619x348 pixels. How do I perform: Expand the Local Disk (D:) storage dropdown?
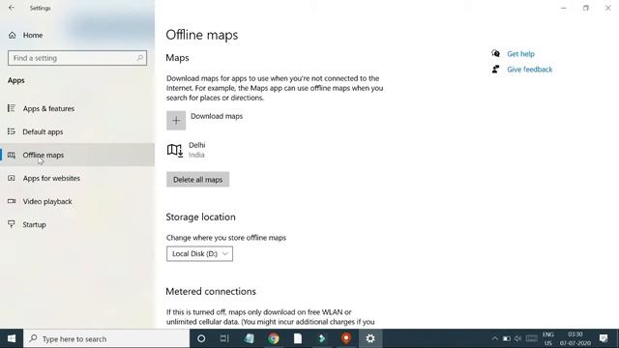[200, 253]
